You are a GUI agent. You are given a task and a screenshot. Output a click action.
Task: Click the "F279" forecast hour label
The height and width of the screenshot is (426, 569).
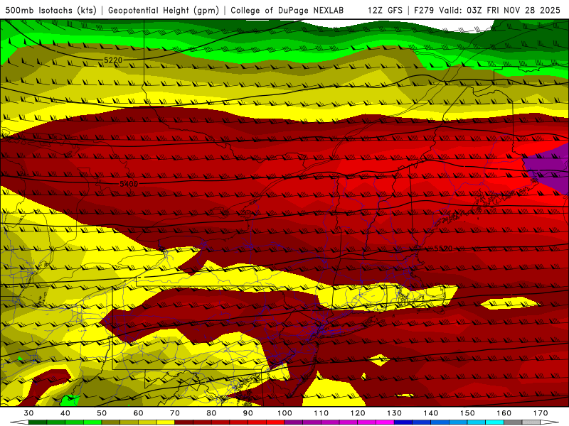pyautogui.click(x=425, y=10)
